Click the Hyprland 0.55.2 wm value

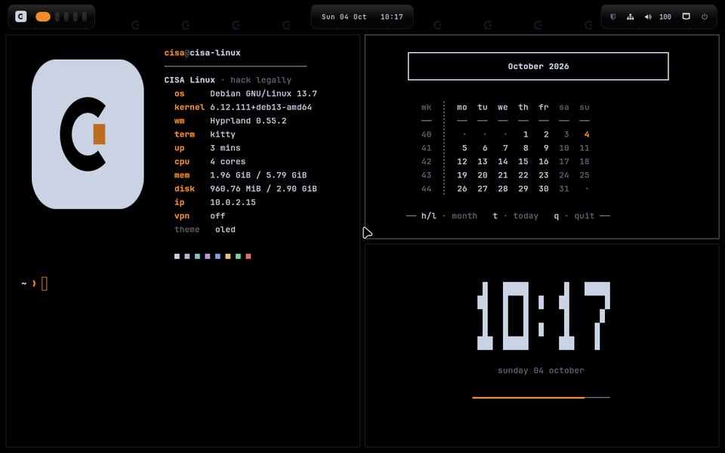point(248,121)
